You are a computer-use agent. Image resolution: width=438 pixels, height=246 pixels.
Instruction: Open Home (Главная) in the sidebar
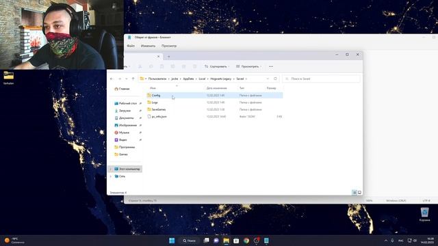[x=122, y=89]
